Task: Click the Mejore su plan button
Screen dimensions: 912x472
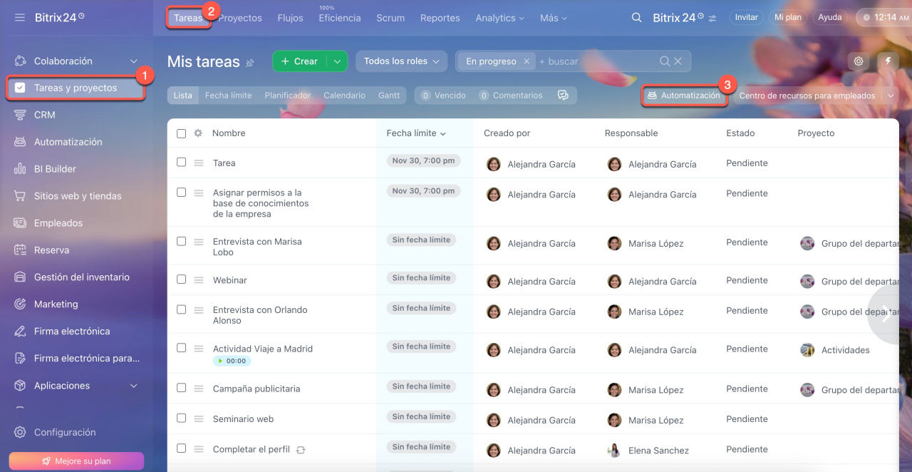Action: [x=76, y=461]
